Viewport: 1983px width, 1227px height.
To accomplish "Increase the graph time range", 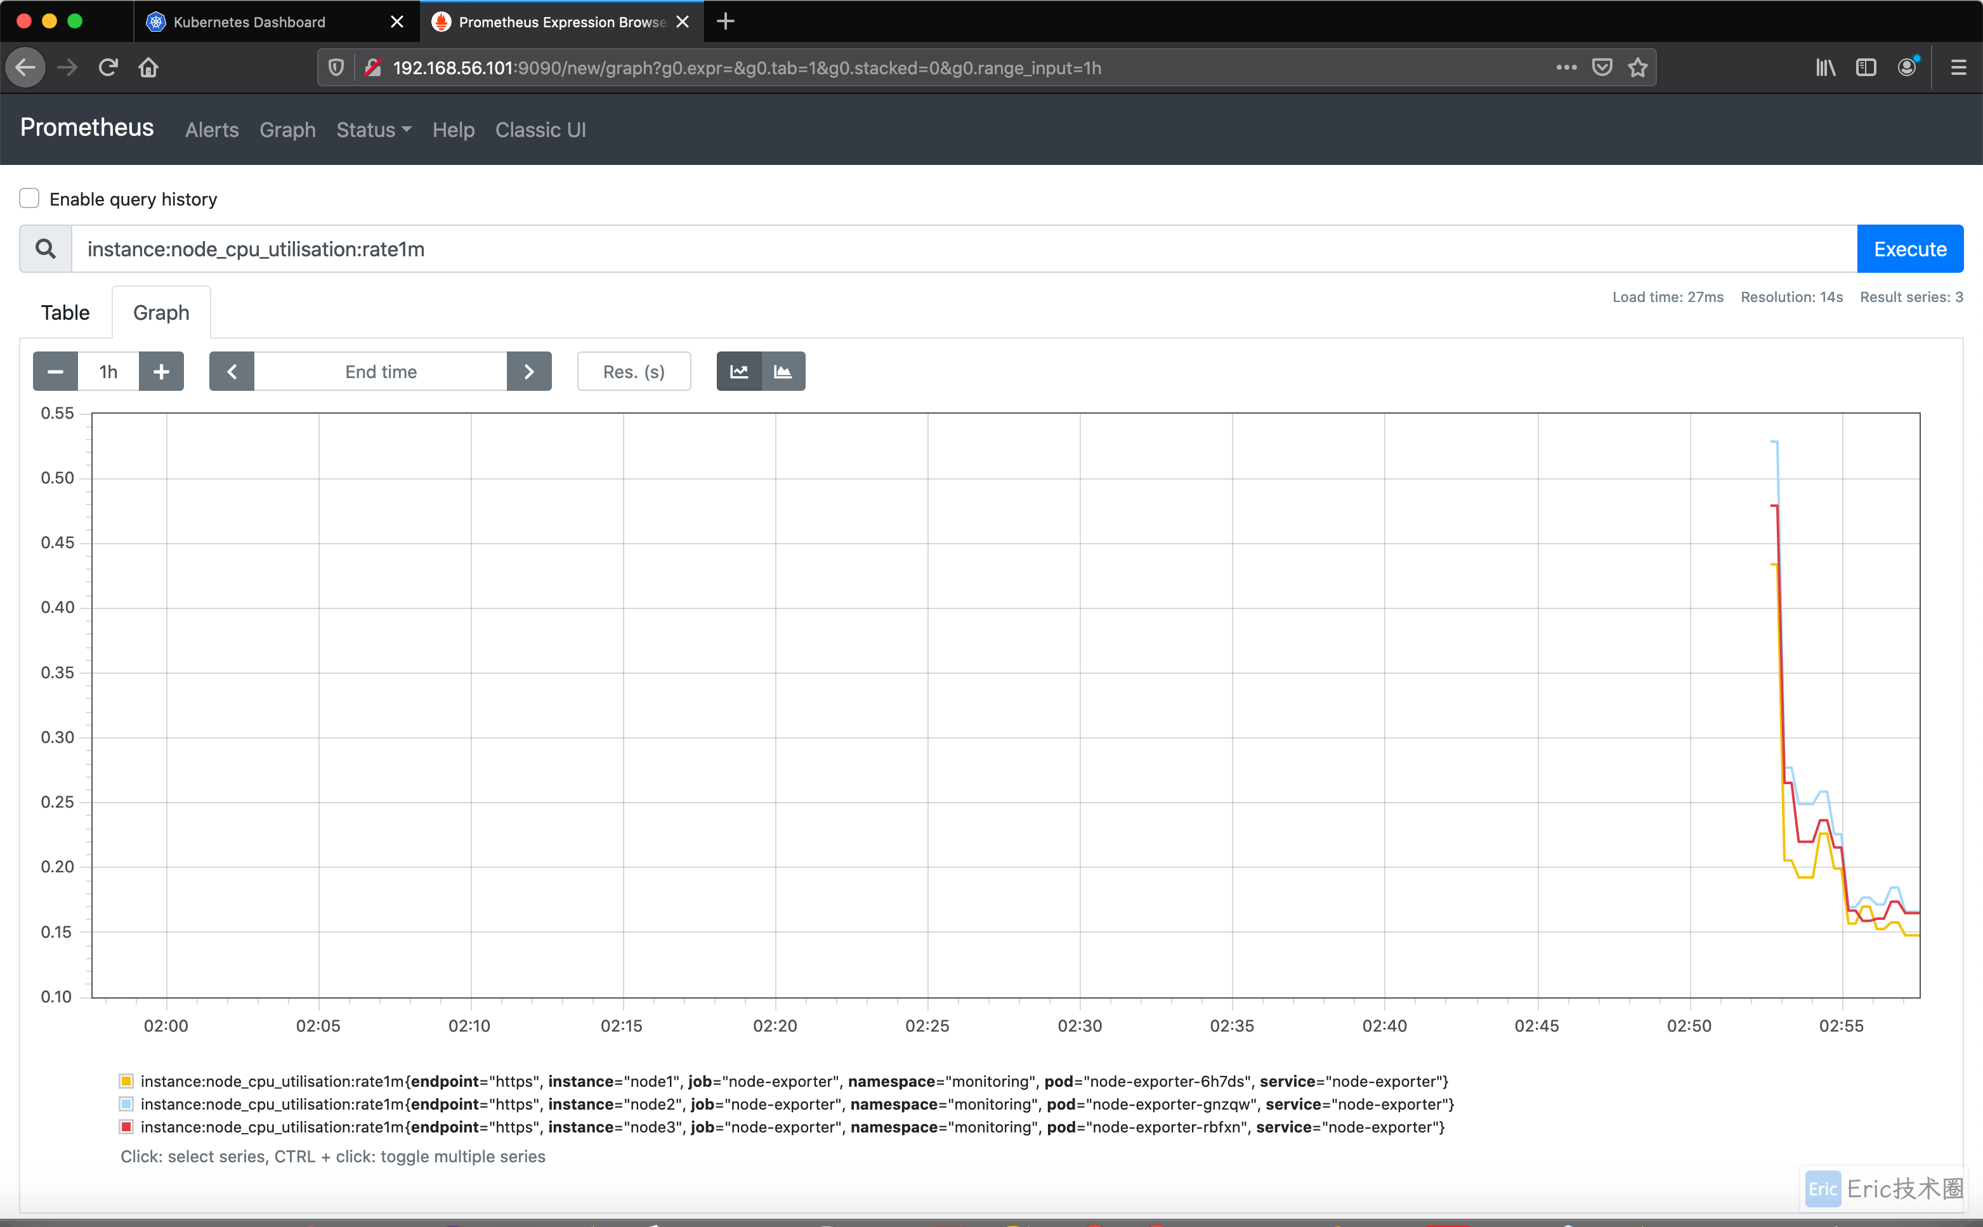I will click(x=162, y=372).
